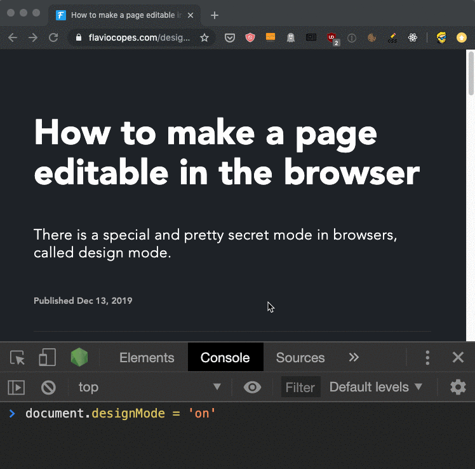The height and width of the screenshot is (469, 475).
Task: Open the DevTools three-dot menu
Action: coord(427,358)
